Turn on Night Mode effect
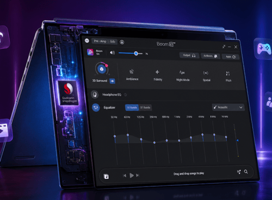This screenshot has width=272, height=200. click(183, 76)
